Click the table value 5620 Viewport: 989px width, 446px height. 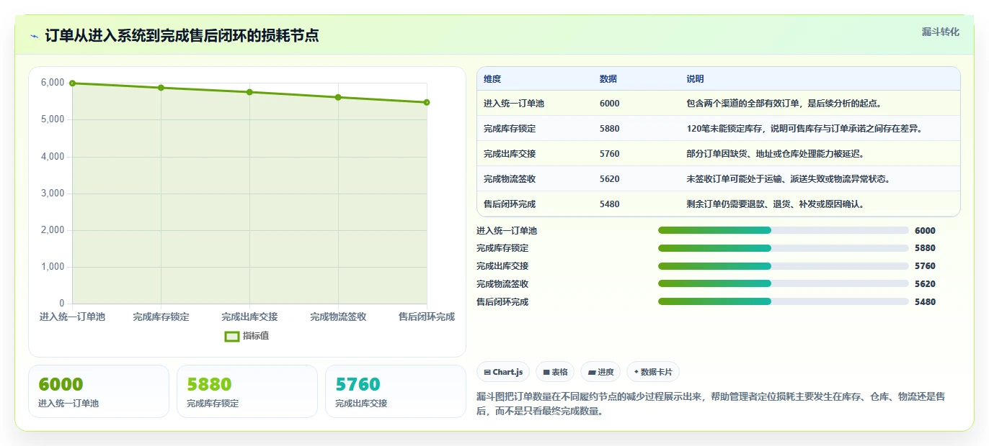[610, 179]
